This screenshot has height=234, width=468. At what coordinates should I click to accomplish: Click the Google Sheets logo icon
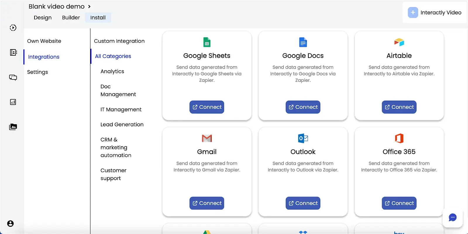(x=207, y=42)
